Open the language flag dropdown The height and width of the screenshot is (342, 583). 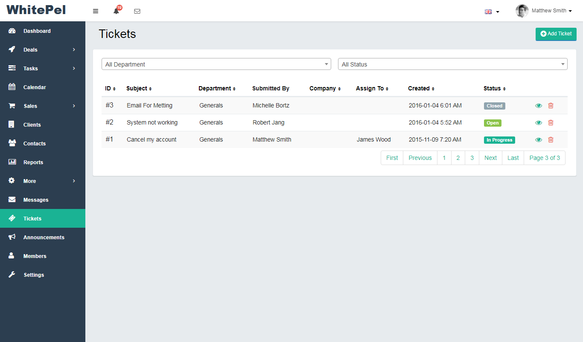pos(492,12)
